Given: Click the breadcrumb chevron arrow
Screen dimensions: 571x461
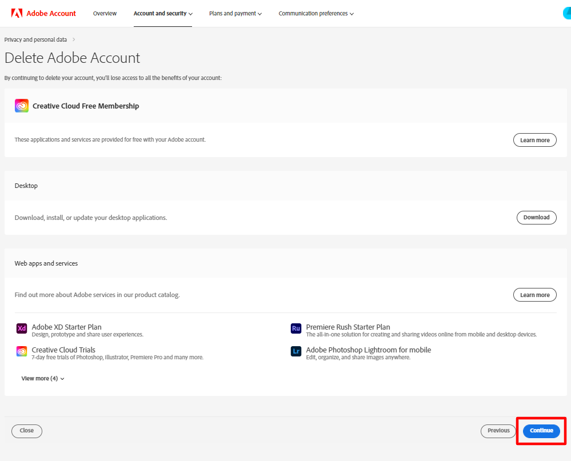Looking at the screenshot, I should point(74,39).
